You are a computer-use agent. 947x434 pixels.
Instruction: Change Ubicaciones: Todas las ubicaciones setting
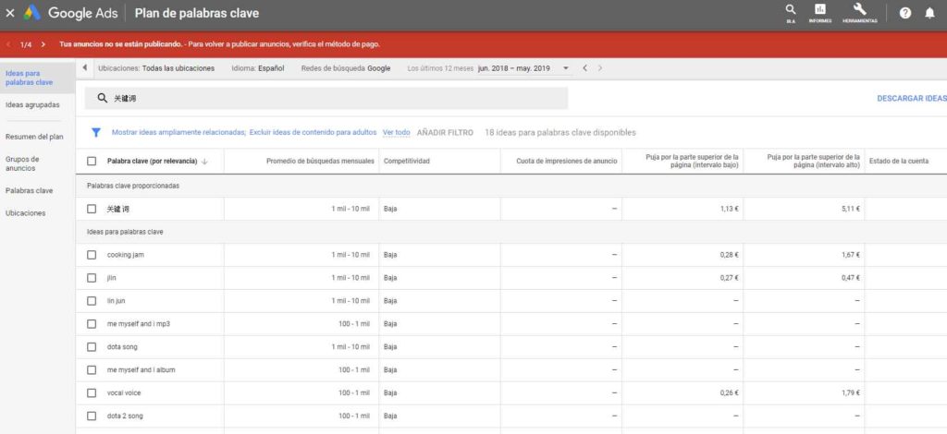pos(156,68)
